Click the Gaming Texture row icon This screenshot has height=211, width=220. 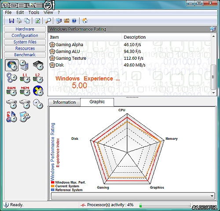pyautogui.click(x=52, y=58)
